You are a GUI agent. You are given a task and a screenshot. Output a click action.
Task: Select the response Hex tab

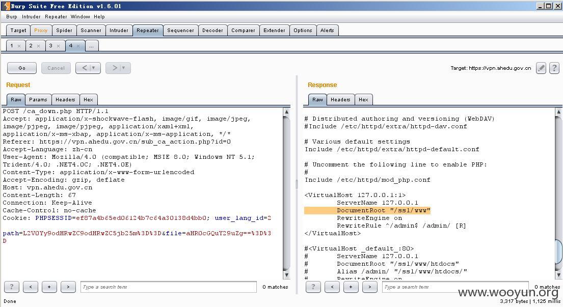[x=363, y=99]
